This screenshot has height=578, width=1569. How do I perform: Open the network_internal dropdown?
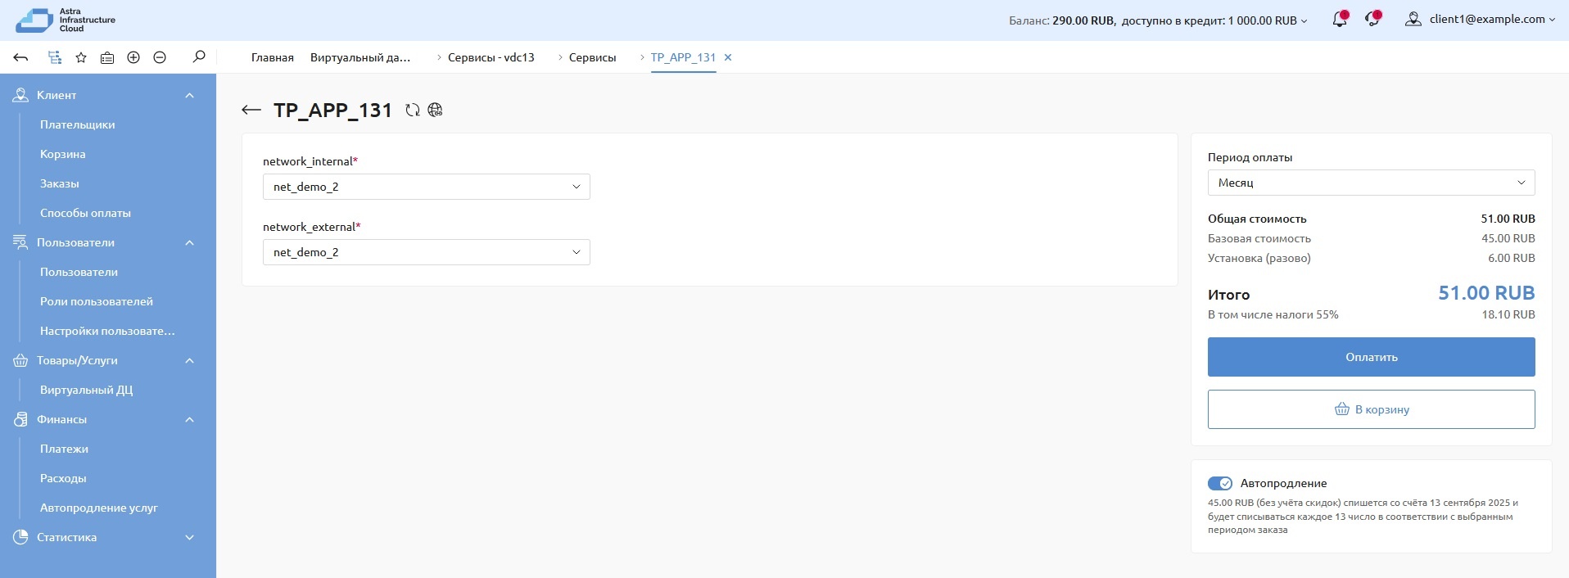[426, 187]
